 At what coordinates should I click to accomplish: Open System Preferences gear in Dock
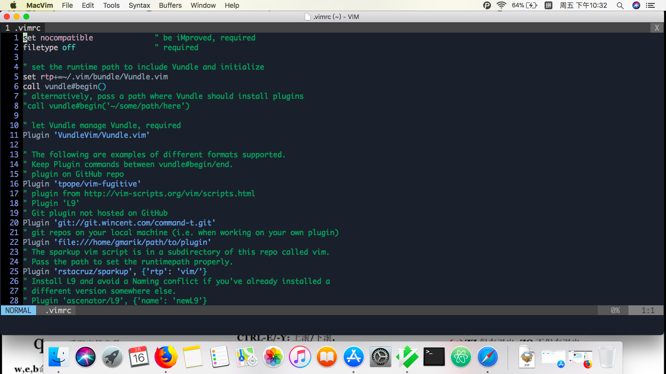(380, 357)
